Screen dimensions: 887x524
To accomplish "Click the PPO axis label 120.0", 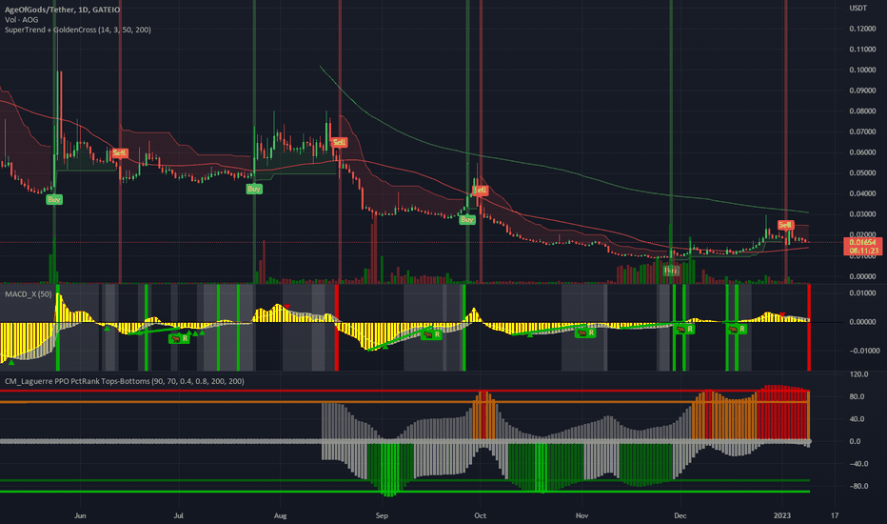I will click(x=858, y=374).
